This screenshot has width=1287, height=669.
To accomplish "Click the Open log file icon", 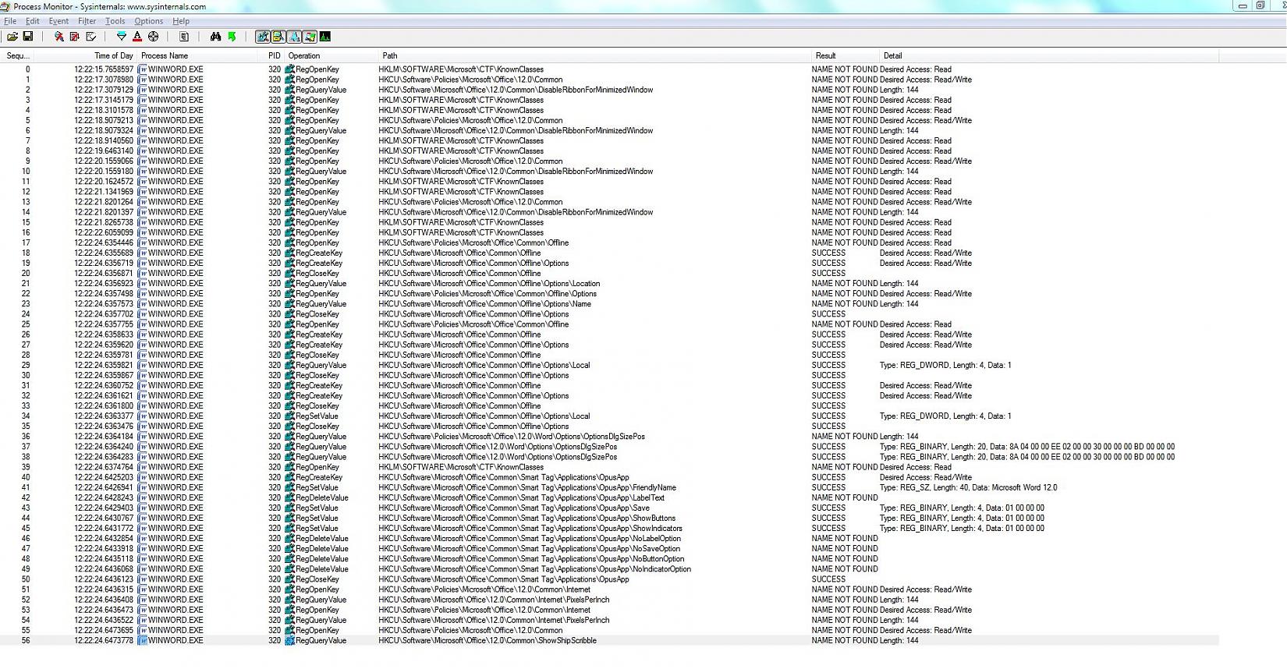I will pyautogui.click(x=12, y=37).
